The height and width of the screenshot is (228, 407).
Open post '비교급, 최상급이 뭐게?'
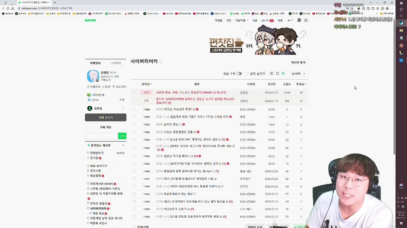coord(178,109)
